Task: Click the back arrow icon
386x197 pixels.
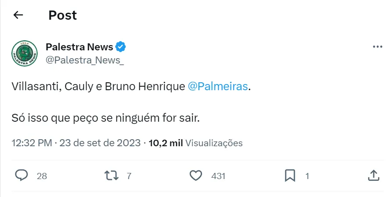Action: [x=18, y=15]
